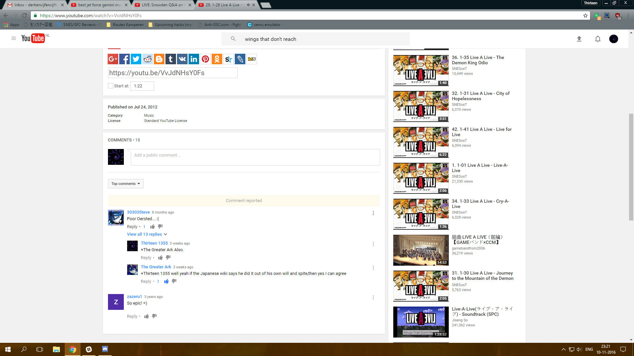Switch to the Inbox Gmail tab
Viewport: 634px width, 356px height.
36,5
